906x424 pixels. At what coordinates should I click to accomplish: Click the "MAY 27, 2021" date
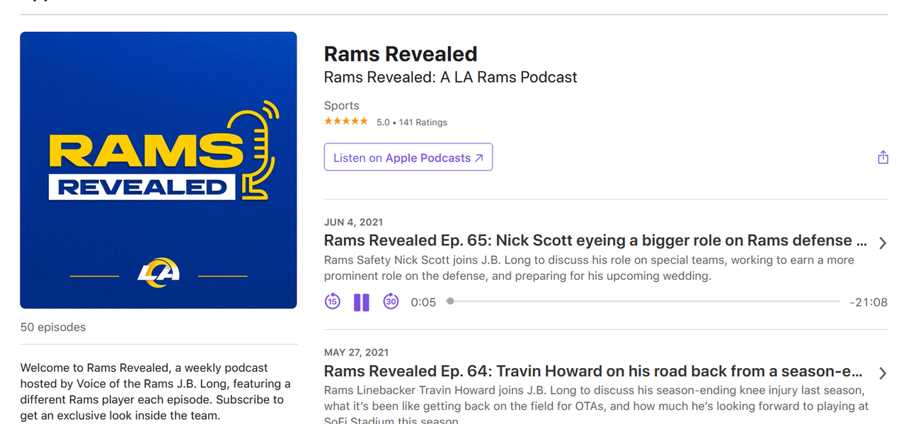pos(356,352)
